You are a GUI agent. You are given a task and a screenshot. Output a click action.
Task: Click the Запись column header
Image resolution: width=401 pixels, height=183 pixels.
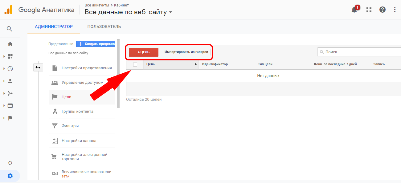pos(379,64)
